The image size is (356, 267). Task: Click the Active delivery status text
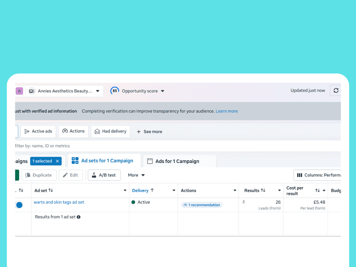[144, 202]
